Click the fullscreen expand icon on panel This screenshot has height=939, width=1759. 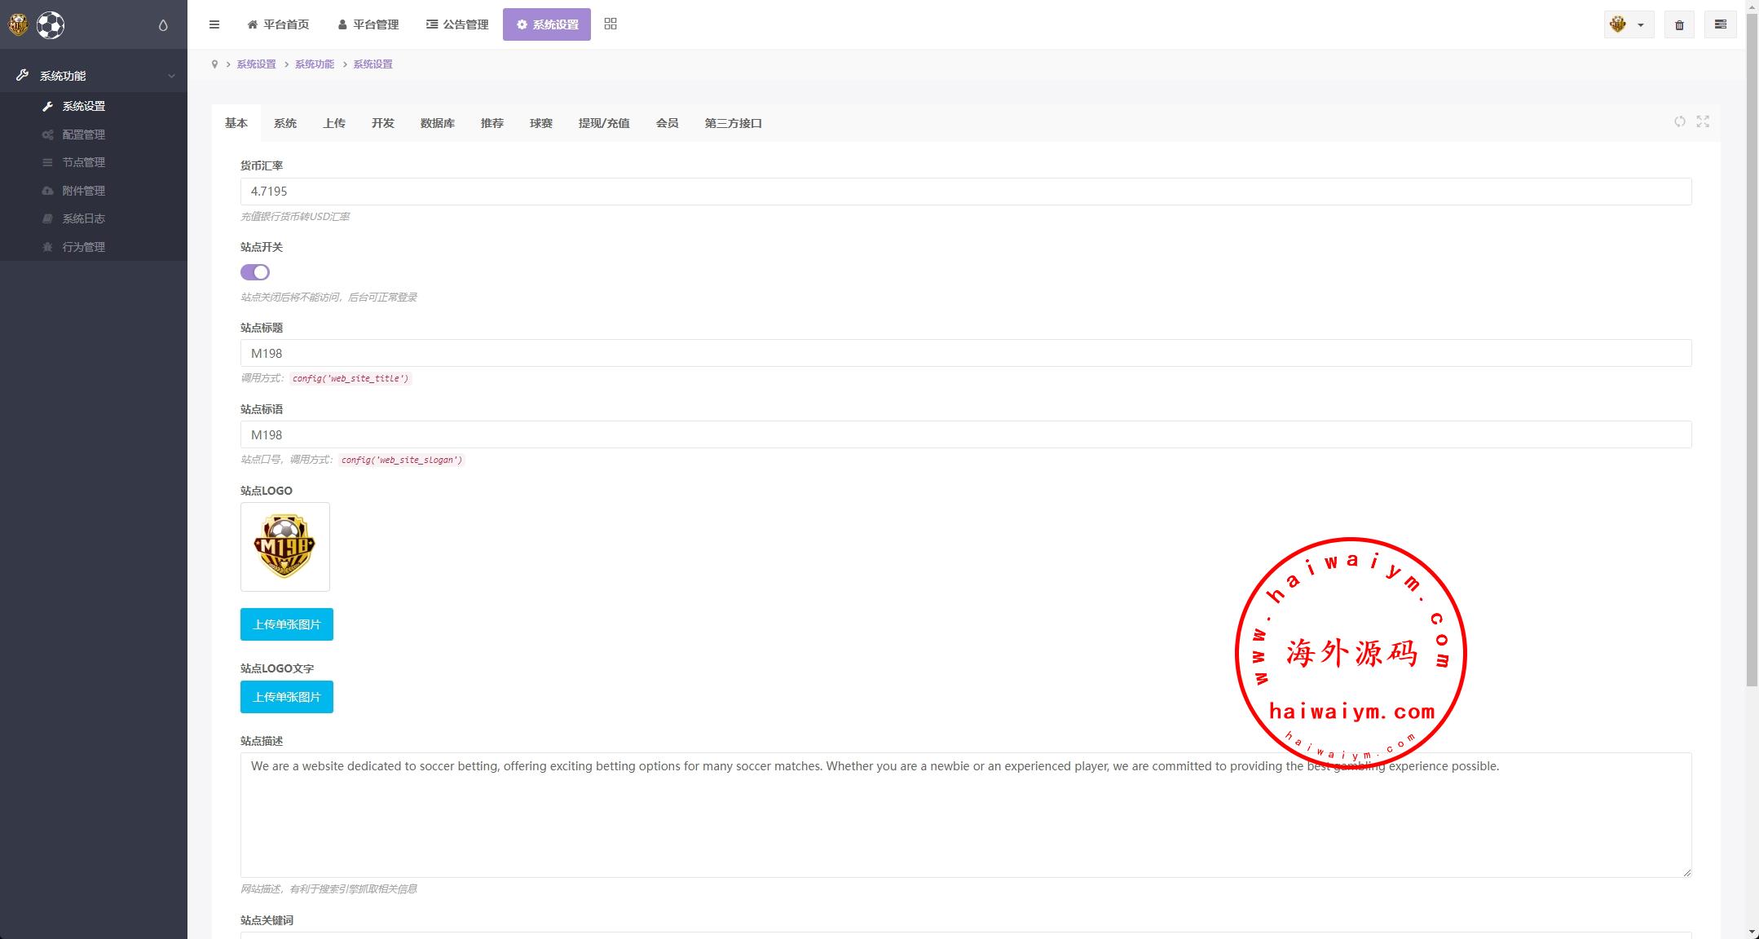point(1703,121)
